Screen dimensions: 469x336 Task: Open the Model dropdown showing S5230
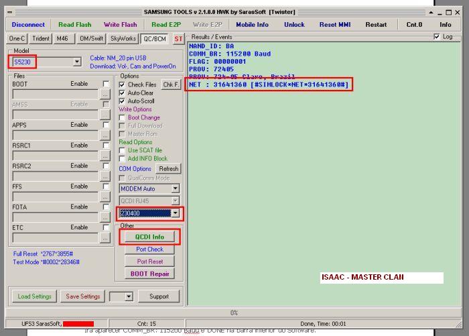coord(77,62)
